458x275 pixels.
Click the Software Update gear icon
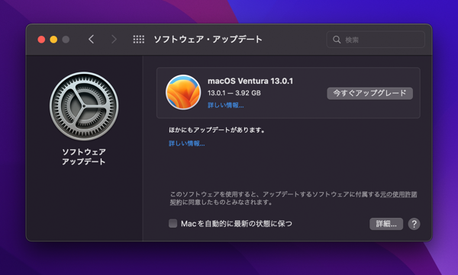[84, 107]
